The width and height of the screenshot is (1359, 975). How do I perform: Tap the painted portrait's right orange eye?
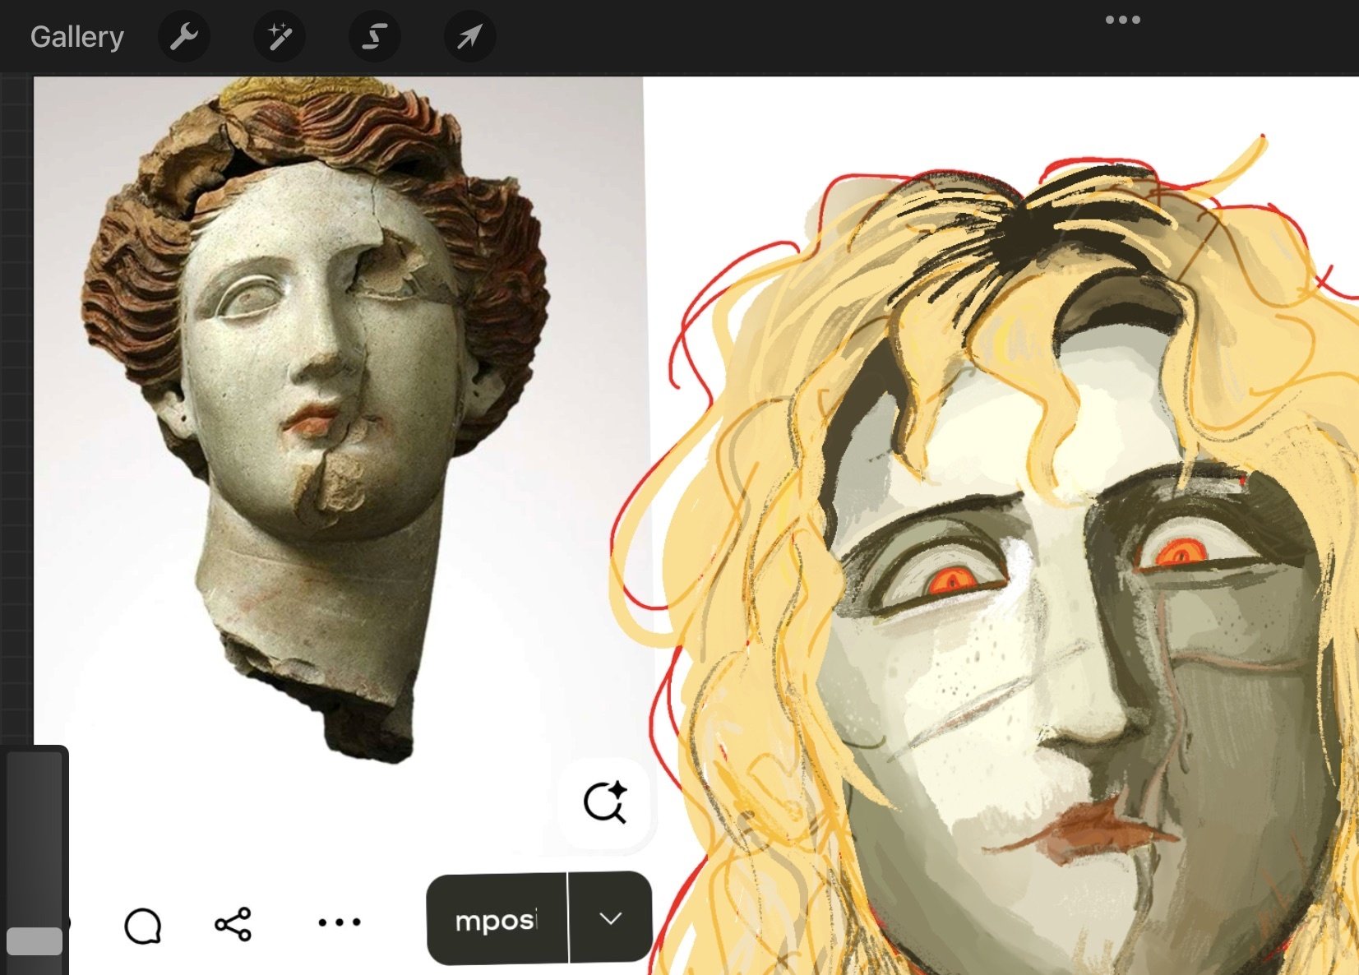[x=1182, y=553]
